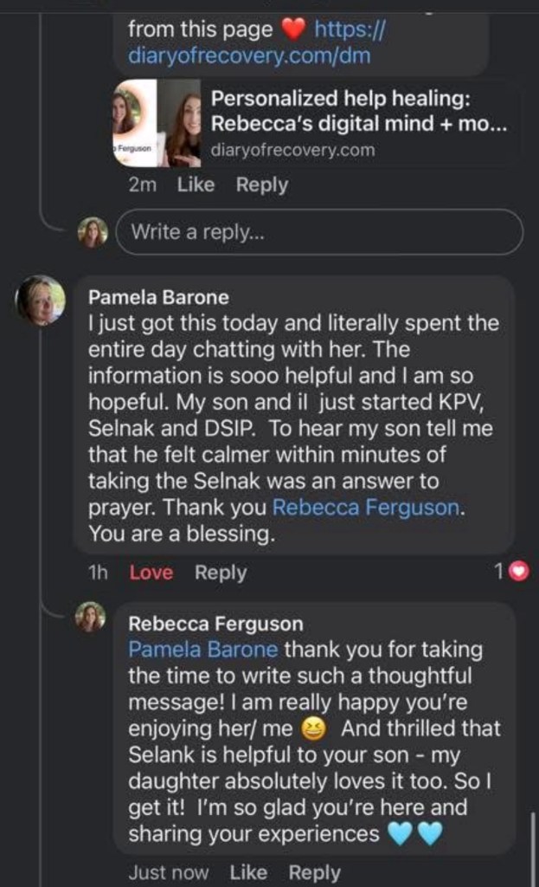Click the Write a reply input field
Image resolution: width=539 pixels, height=887 pixels.
[x=320, y=232]
